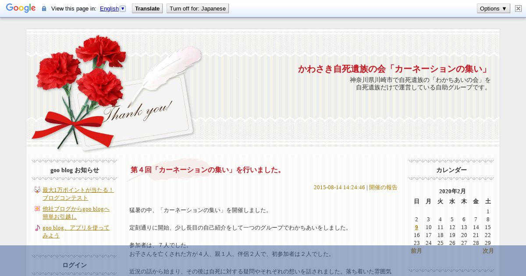
Task: Open 他社ブログからgoo blogへ migration link
Action: tap(76, 212)
